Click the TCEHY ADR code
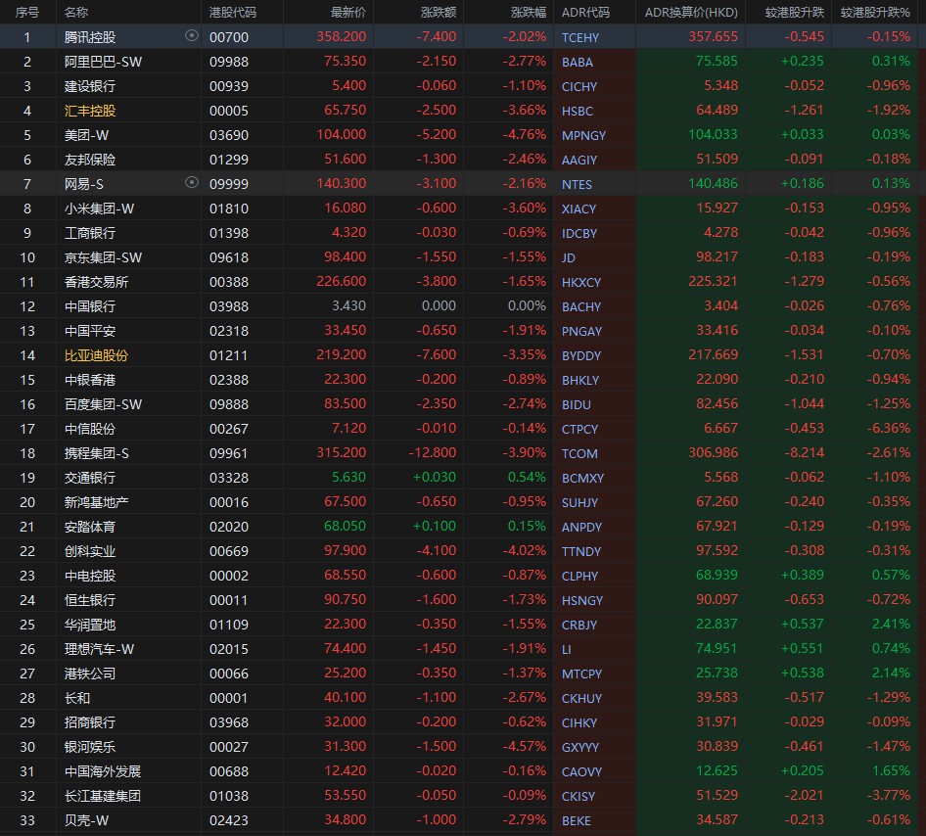 [580, 38]
